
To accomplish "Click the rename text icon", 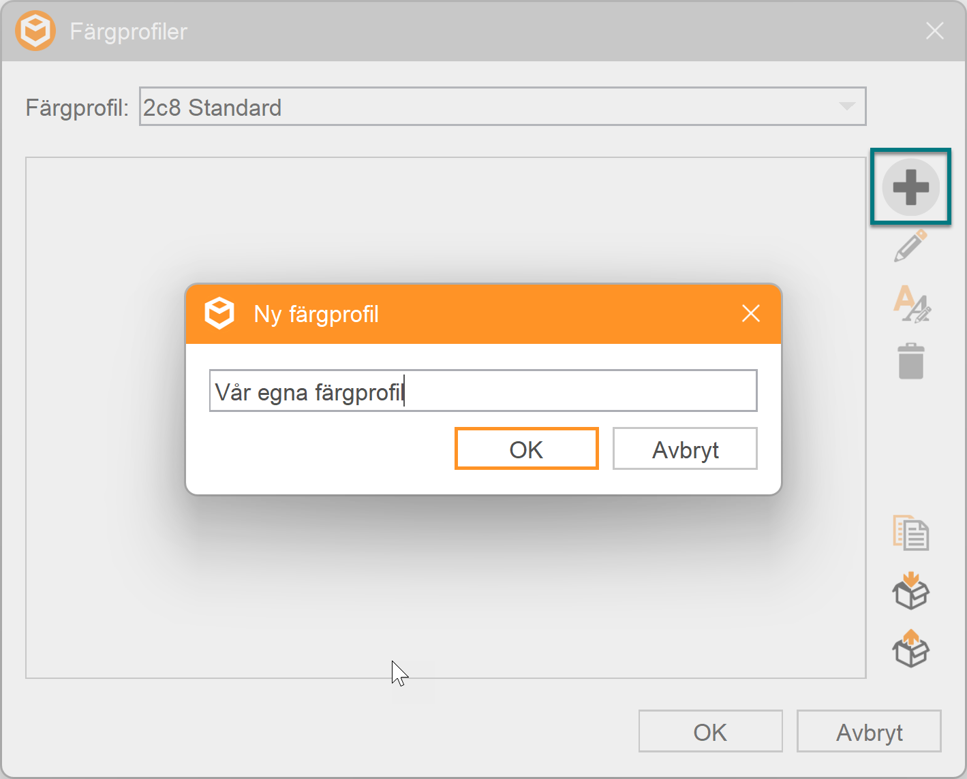I will (x=911, y=304).
